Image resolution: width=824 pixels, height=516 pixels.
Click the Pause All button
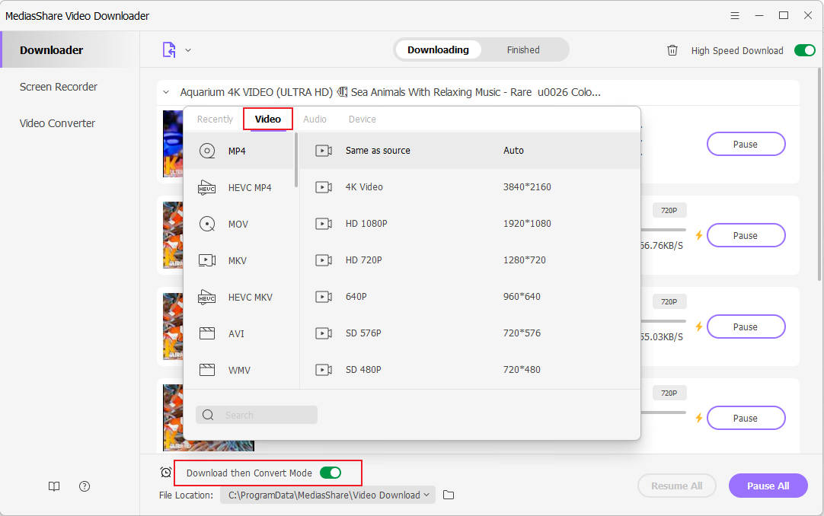768,486
